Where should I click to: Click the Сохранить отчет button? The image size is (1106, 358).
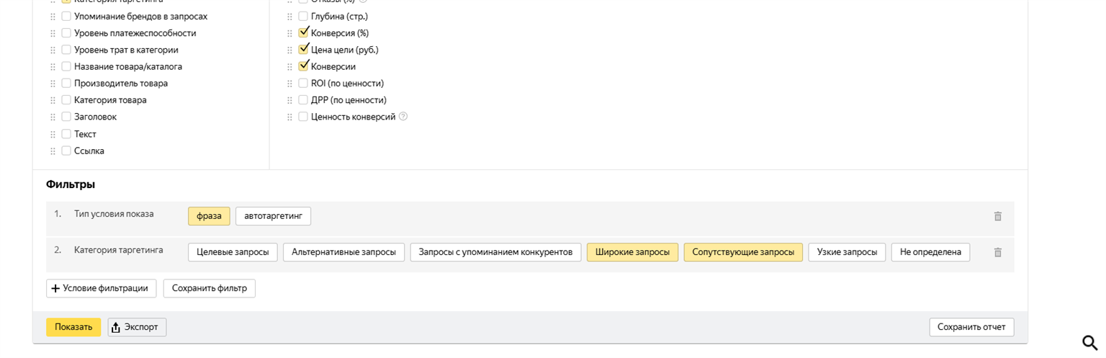click(971, 327)
